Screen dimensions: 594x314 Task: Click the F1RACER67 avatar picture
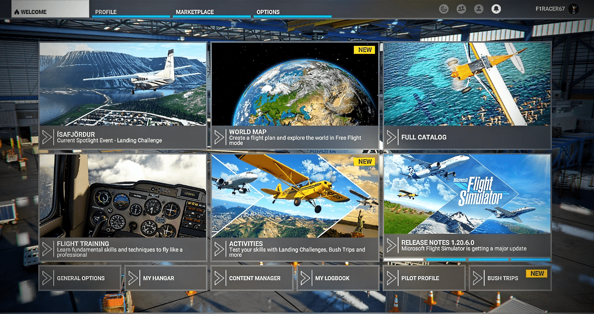(x=574, y=9)
